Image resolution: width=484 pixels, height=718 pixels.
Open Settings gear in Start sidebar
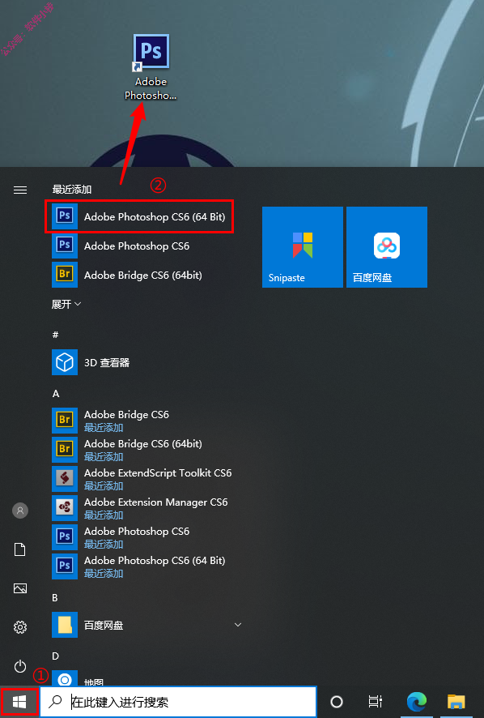pos(20,627)
